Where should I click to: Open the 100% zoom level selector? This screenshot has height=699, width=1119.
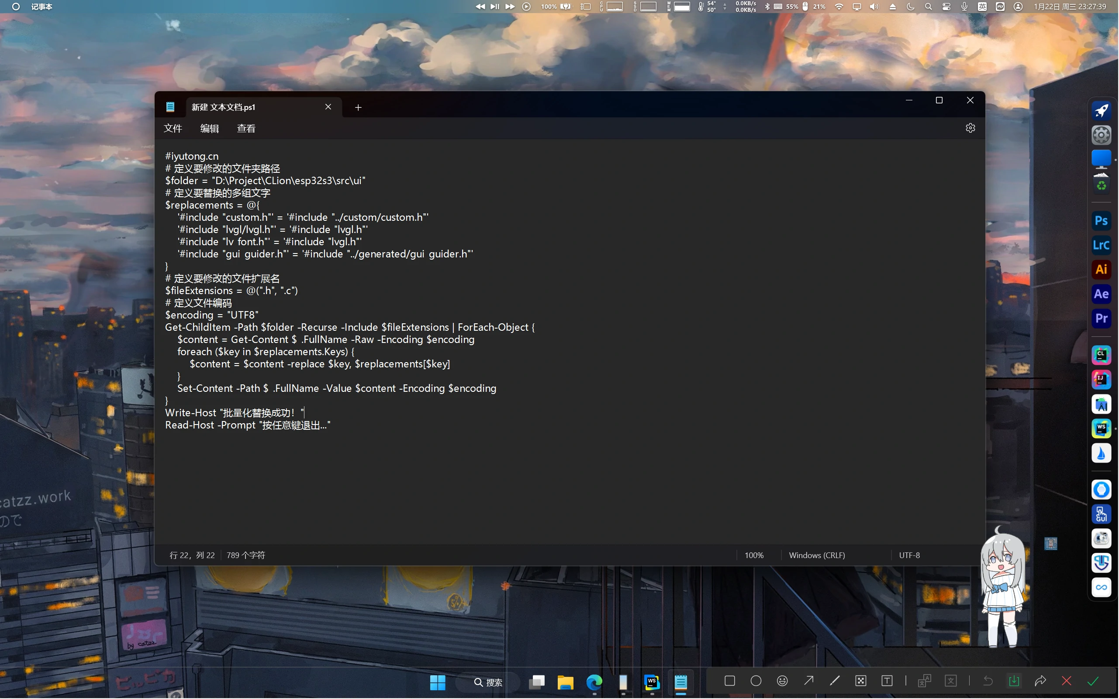pyautogui.click(x=754, y=555)
